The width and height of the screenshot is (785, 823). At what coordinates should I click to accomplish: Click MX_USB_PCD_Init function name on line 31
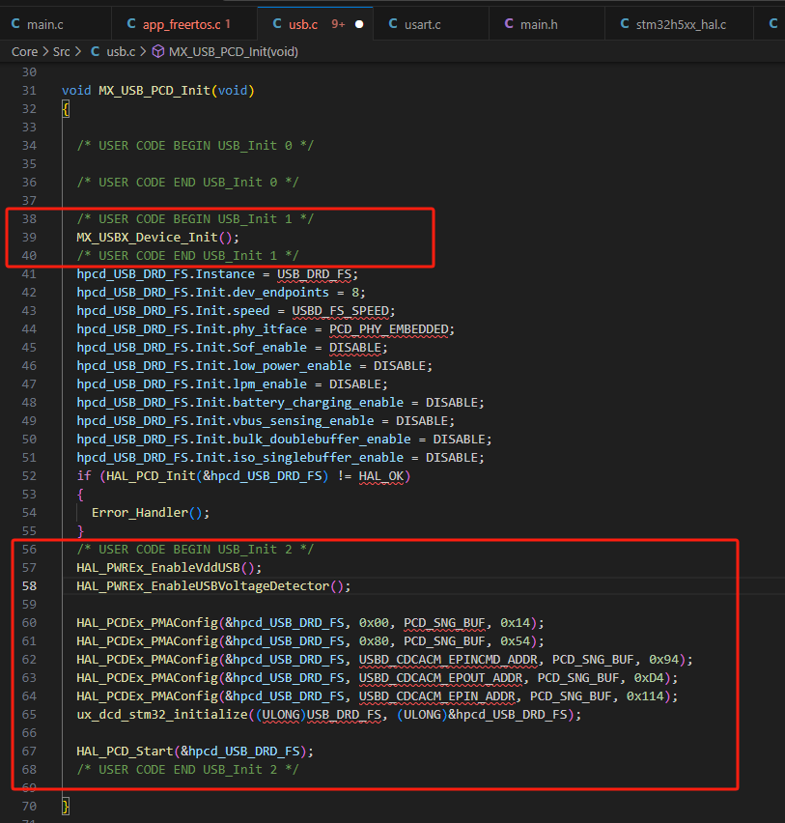tap(154, 91)
